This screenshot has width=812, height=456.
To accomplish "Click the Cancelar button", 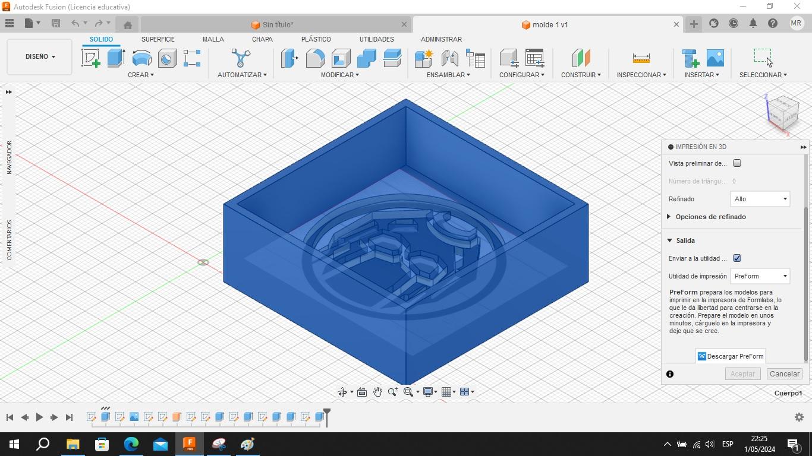I will [x=785, y=374].
